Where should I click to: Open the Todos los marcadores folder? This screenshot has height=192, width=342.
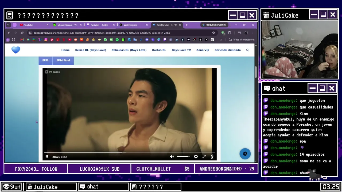click(x=242, y=40)
